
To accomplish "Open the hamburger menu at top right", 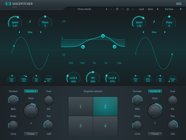I will point(179,4).
